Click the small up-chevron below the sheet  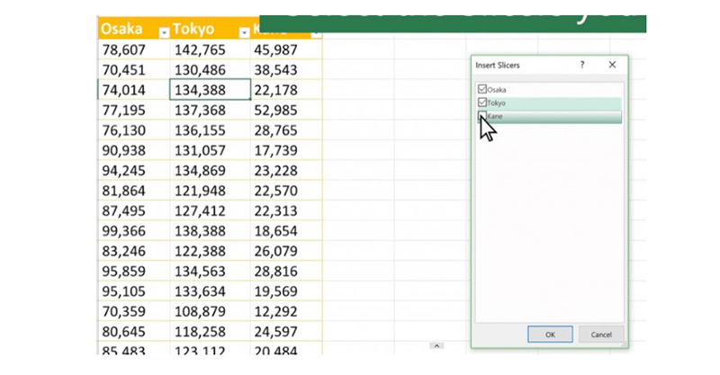tap(436, 346)
